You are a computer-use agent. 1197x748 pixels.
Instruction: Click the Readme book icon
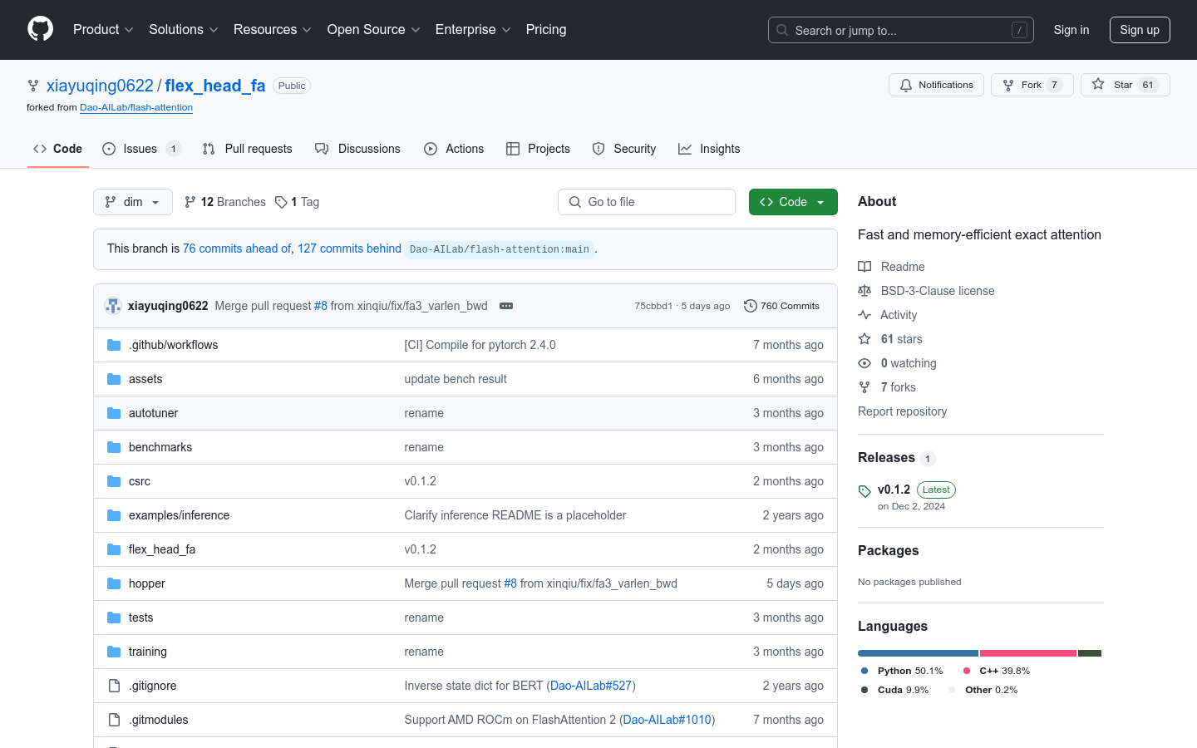point(864,267)
